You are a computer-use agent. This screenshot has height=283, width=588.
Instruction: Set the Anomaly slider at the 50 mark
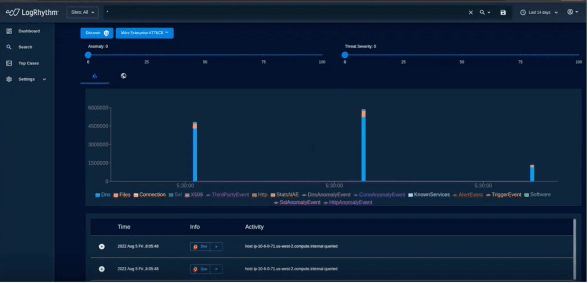tap(205, 55)
